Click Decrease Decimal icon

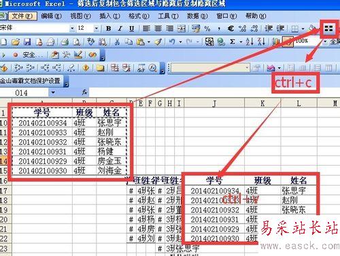(x=254, y=29)
